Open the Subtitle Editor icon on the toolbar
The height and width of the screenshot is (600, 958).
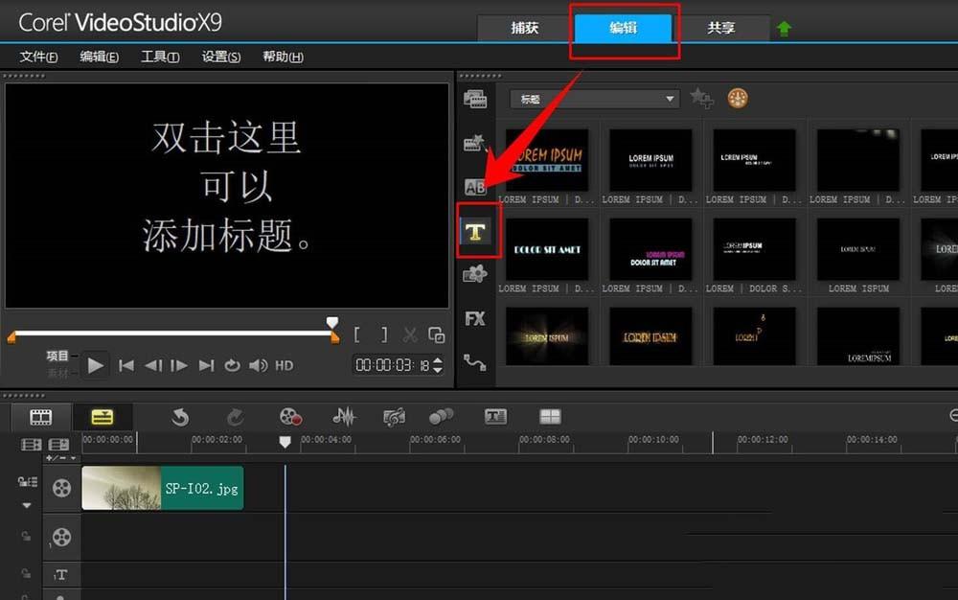(x=495, y=417)
